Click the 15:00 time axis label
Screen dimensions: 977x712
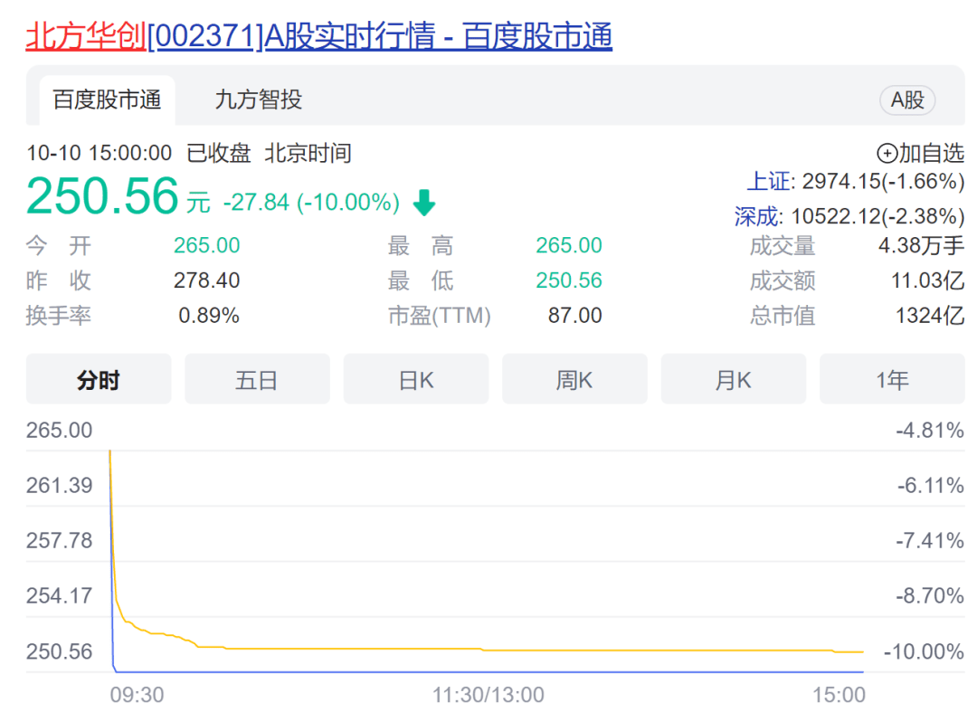[x=839, y=694]
